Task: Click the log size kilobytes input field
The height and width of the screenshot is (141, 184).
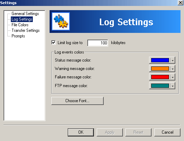Action: pyautogui.click(x=98, y=43)
